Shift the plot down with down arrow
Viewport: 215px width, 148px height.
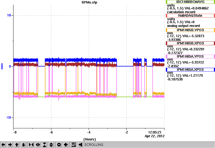click(23, 145)
